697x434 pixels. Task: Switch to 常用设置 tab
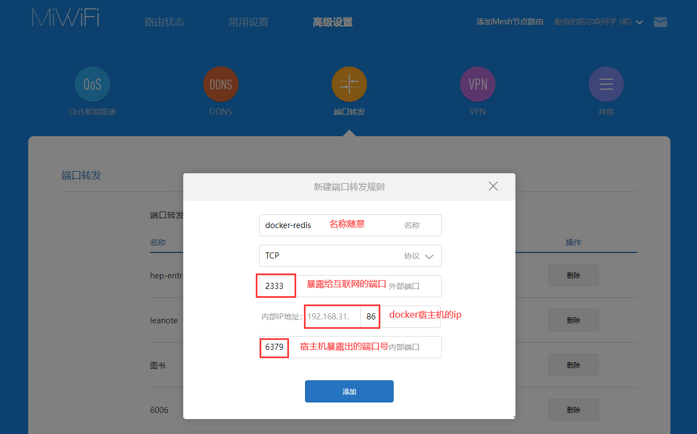click(x=249, y=22)
